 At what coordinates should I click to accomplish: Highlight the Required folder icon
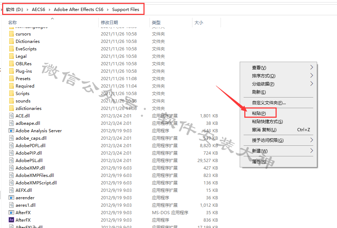[x=11, y=86]
